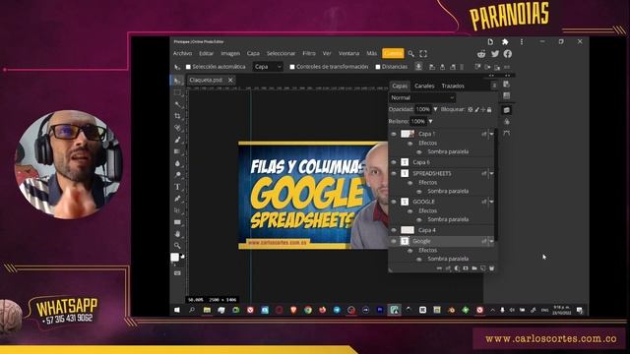630x354 pixels.
Task: Select the Path Select tool
Action: click(x=177, y=210)
